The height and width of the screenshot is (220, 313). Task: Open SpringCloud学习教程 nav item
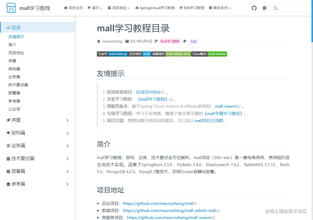[155, 8]
